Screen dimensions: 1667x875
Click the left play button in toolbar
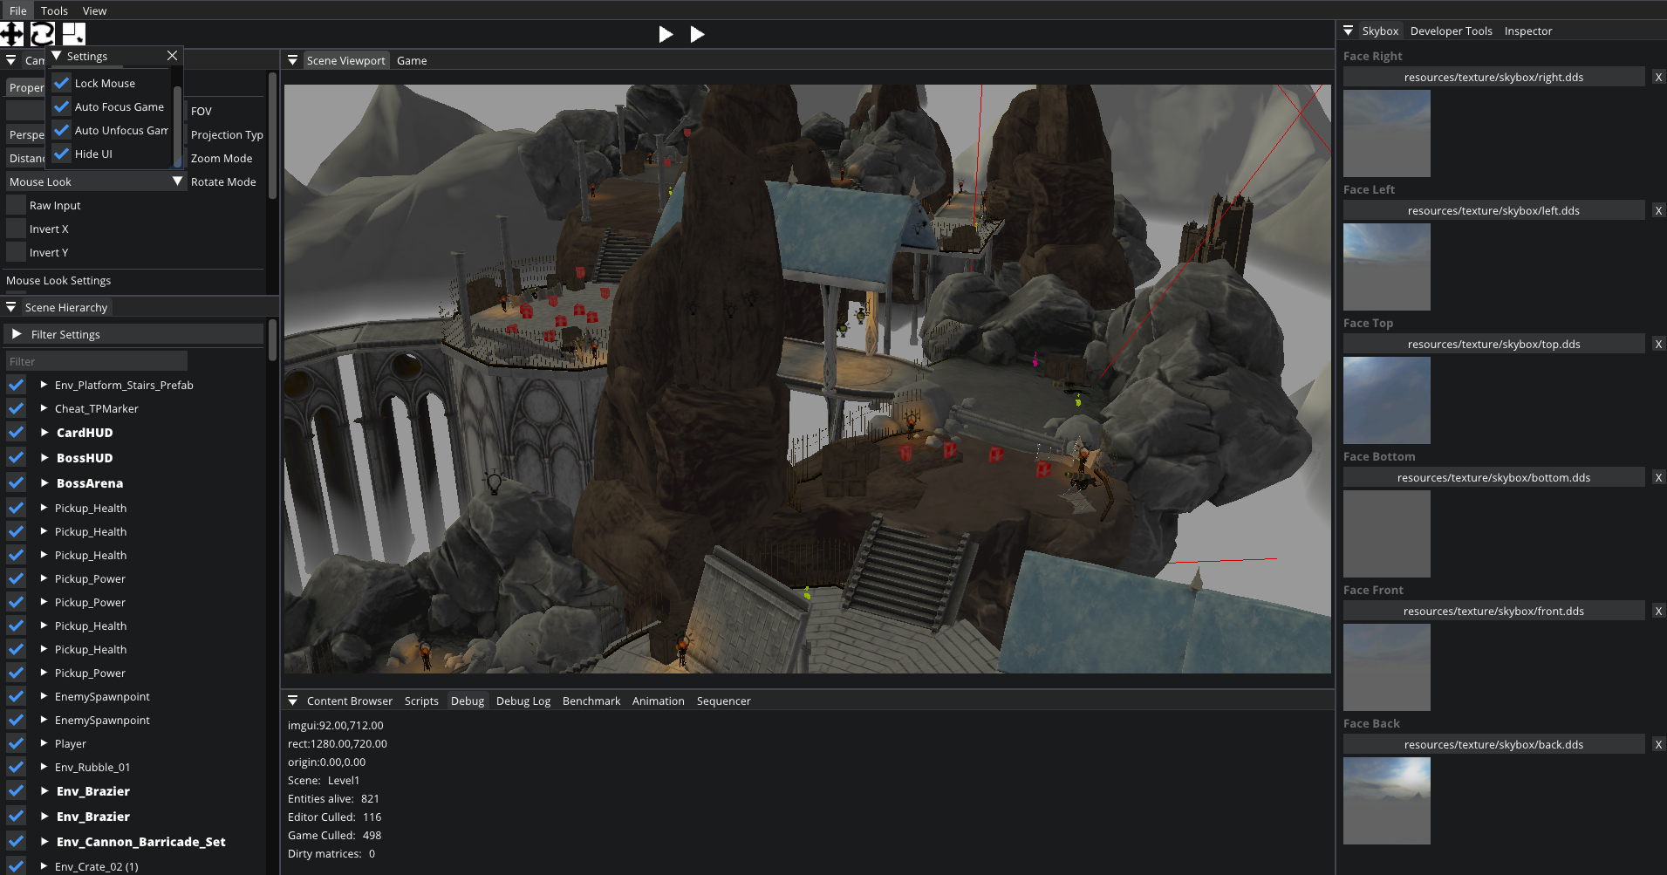[x=666, y=34]
